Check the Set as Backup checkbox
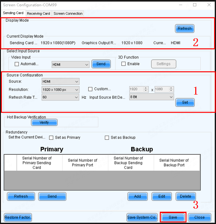The height and width of the screenshot is (224, 216). (107, 138)
